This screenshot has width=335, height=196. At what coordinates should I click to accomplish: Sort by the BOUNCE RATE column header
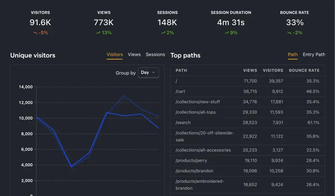coord(304,70)
